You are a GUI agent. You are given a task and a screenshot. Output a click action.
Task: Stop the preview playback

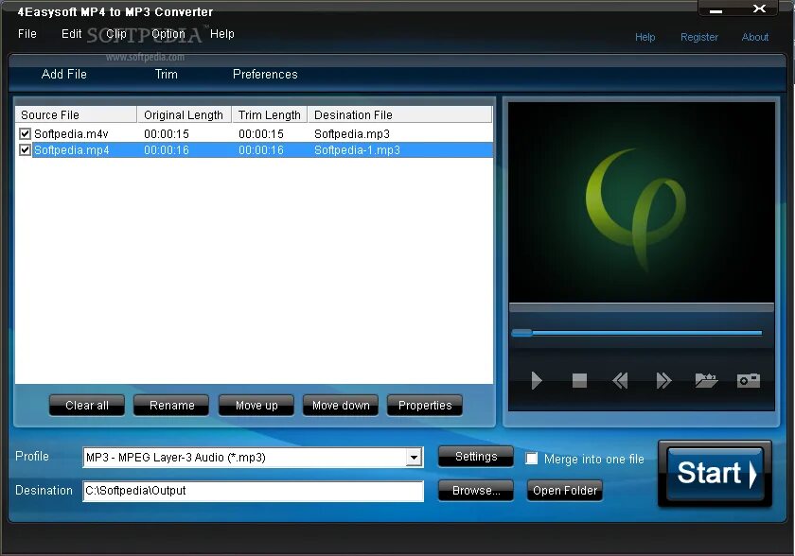point(579,380)
